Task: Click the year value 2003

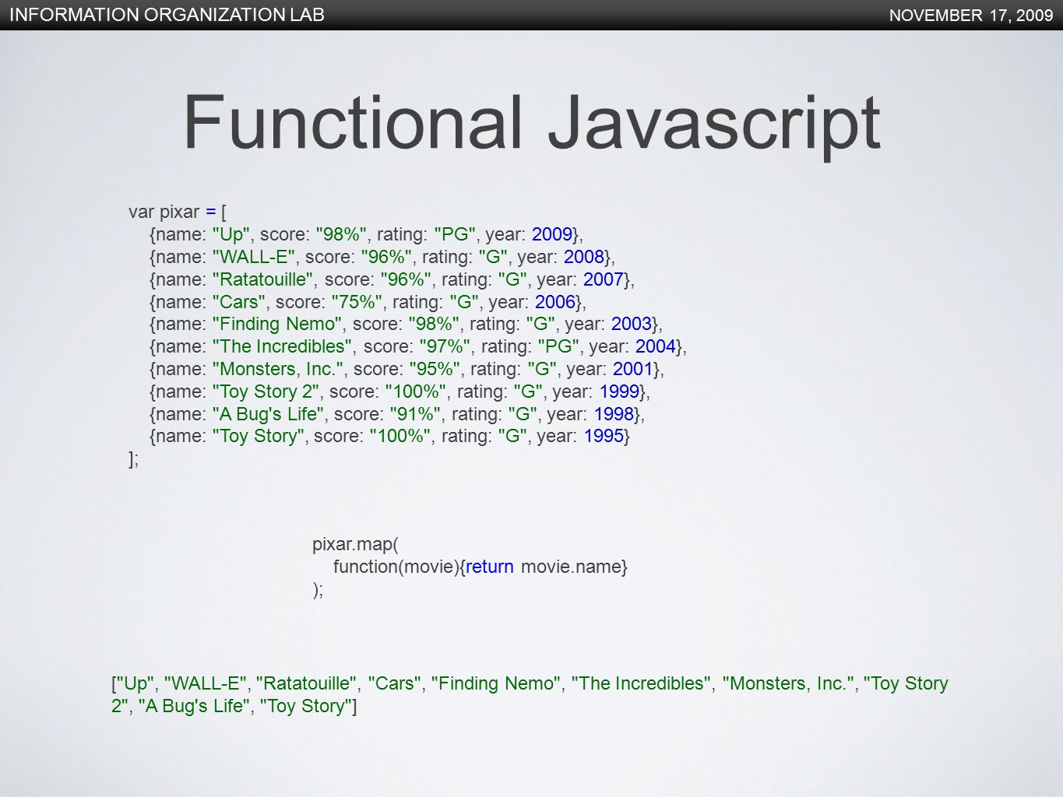Action: pyautogui.click(x=632, y=324)
